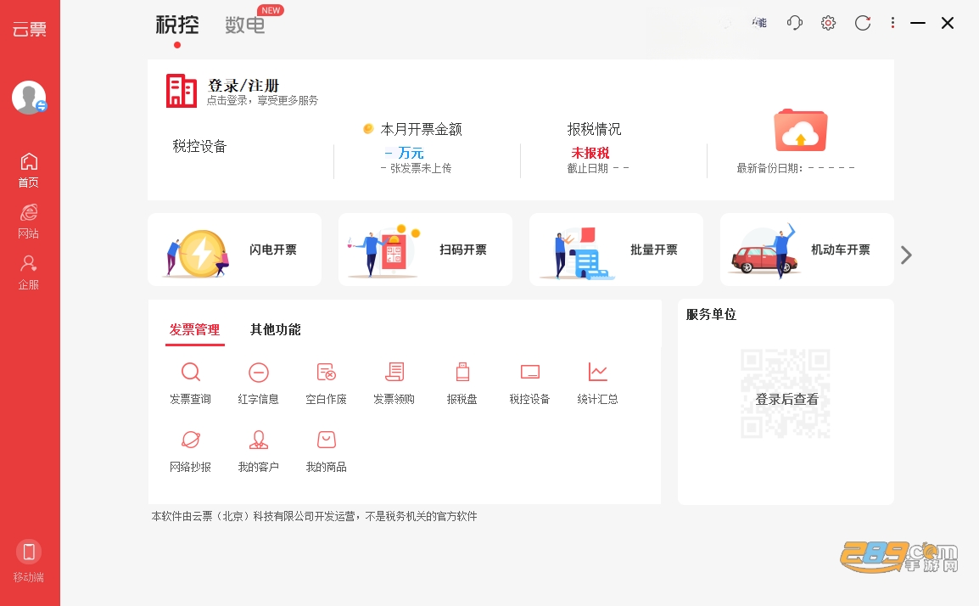The image size is (979, 606).
Task: Click the 税控设备 label in summary panel
Action: [200, 147]
